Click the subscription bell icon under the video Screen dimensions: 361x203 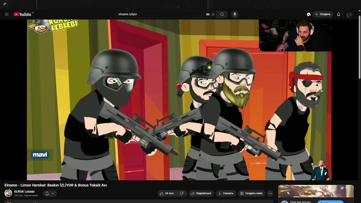click(x=47, y=193)
